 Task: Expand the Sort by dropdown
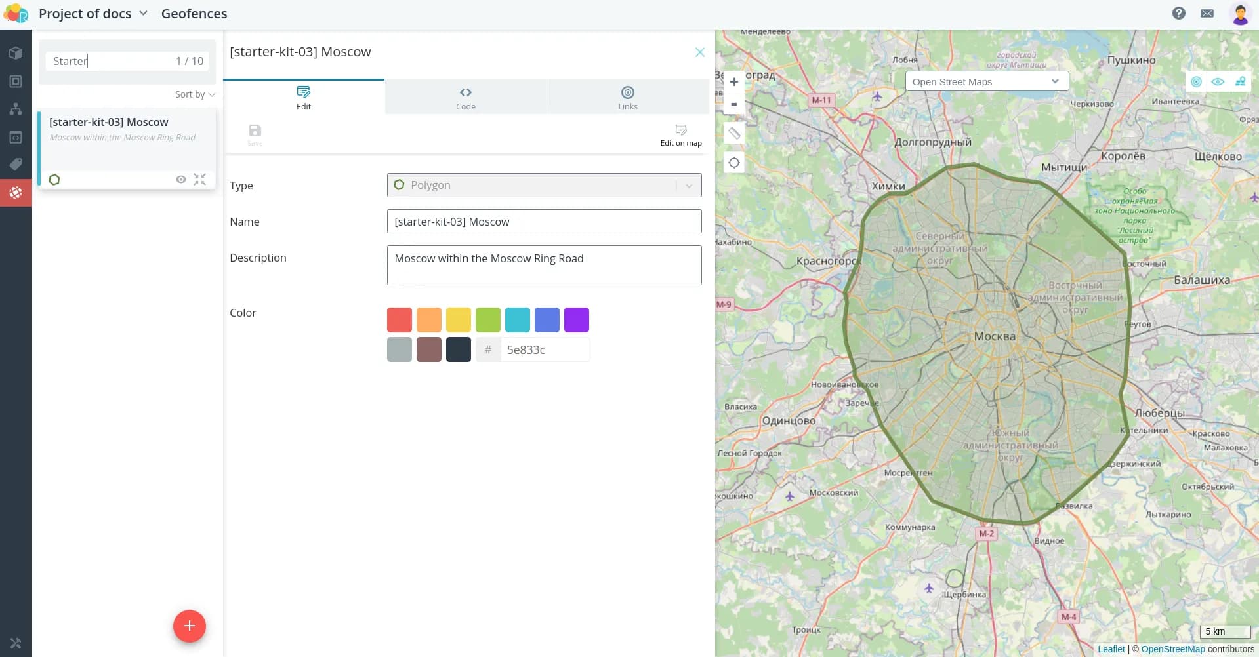[x=195, y=94]
